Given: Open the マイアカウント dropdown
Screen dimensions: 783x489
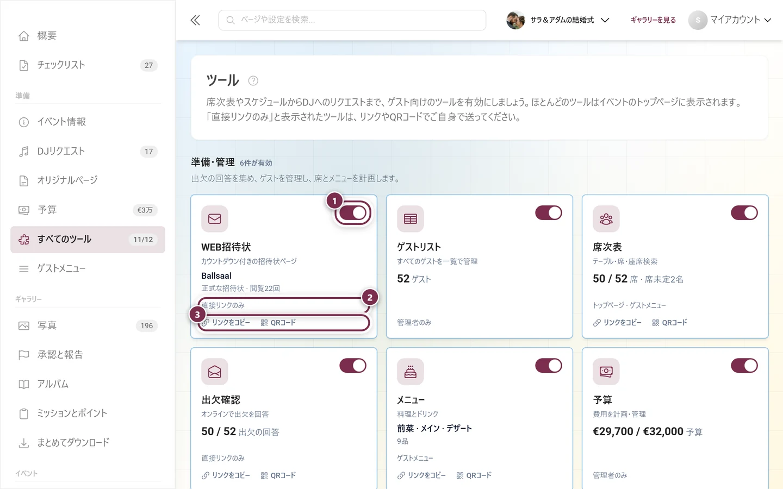Looking at the screenshot, I should coord(730,20).
